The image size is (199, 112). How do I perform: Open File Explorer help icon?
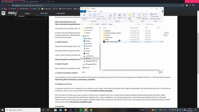162,12
